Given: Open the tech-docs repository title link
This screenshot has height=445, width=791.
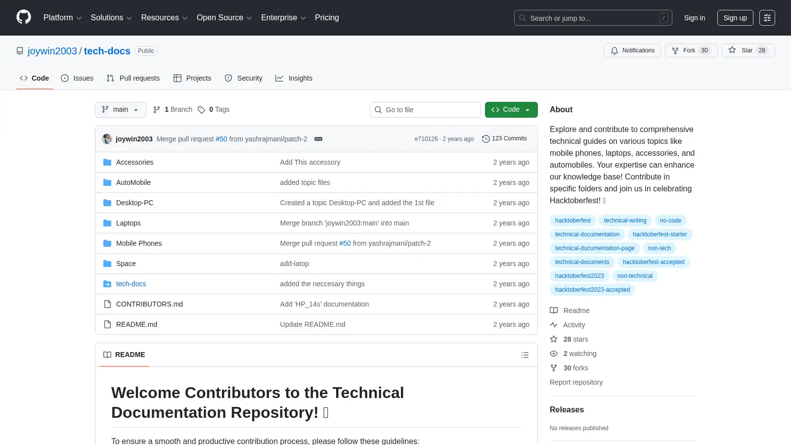Looking at the screenshot, I should coord(107,51).
